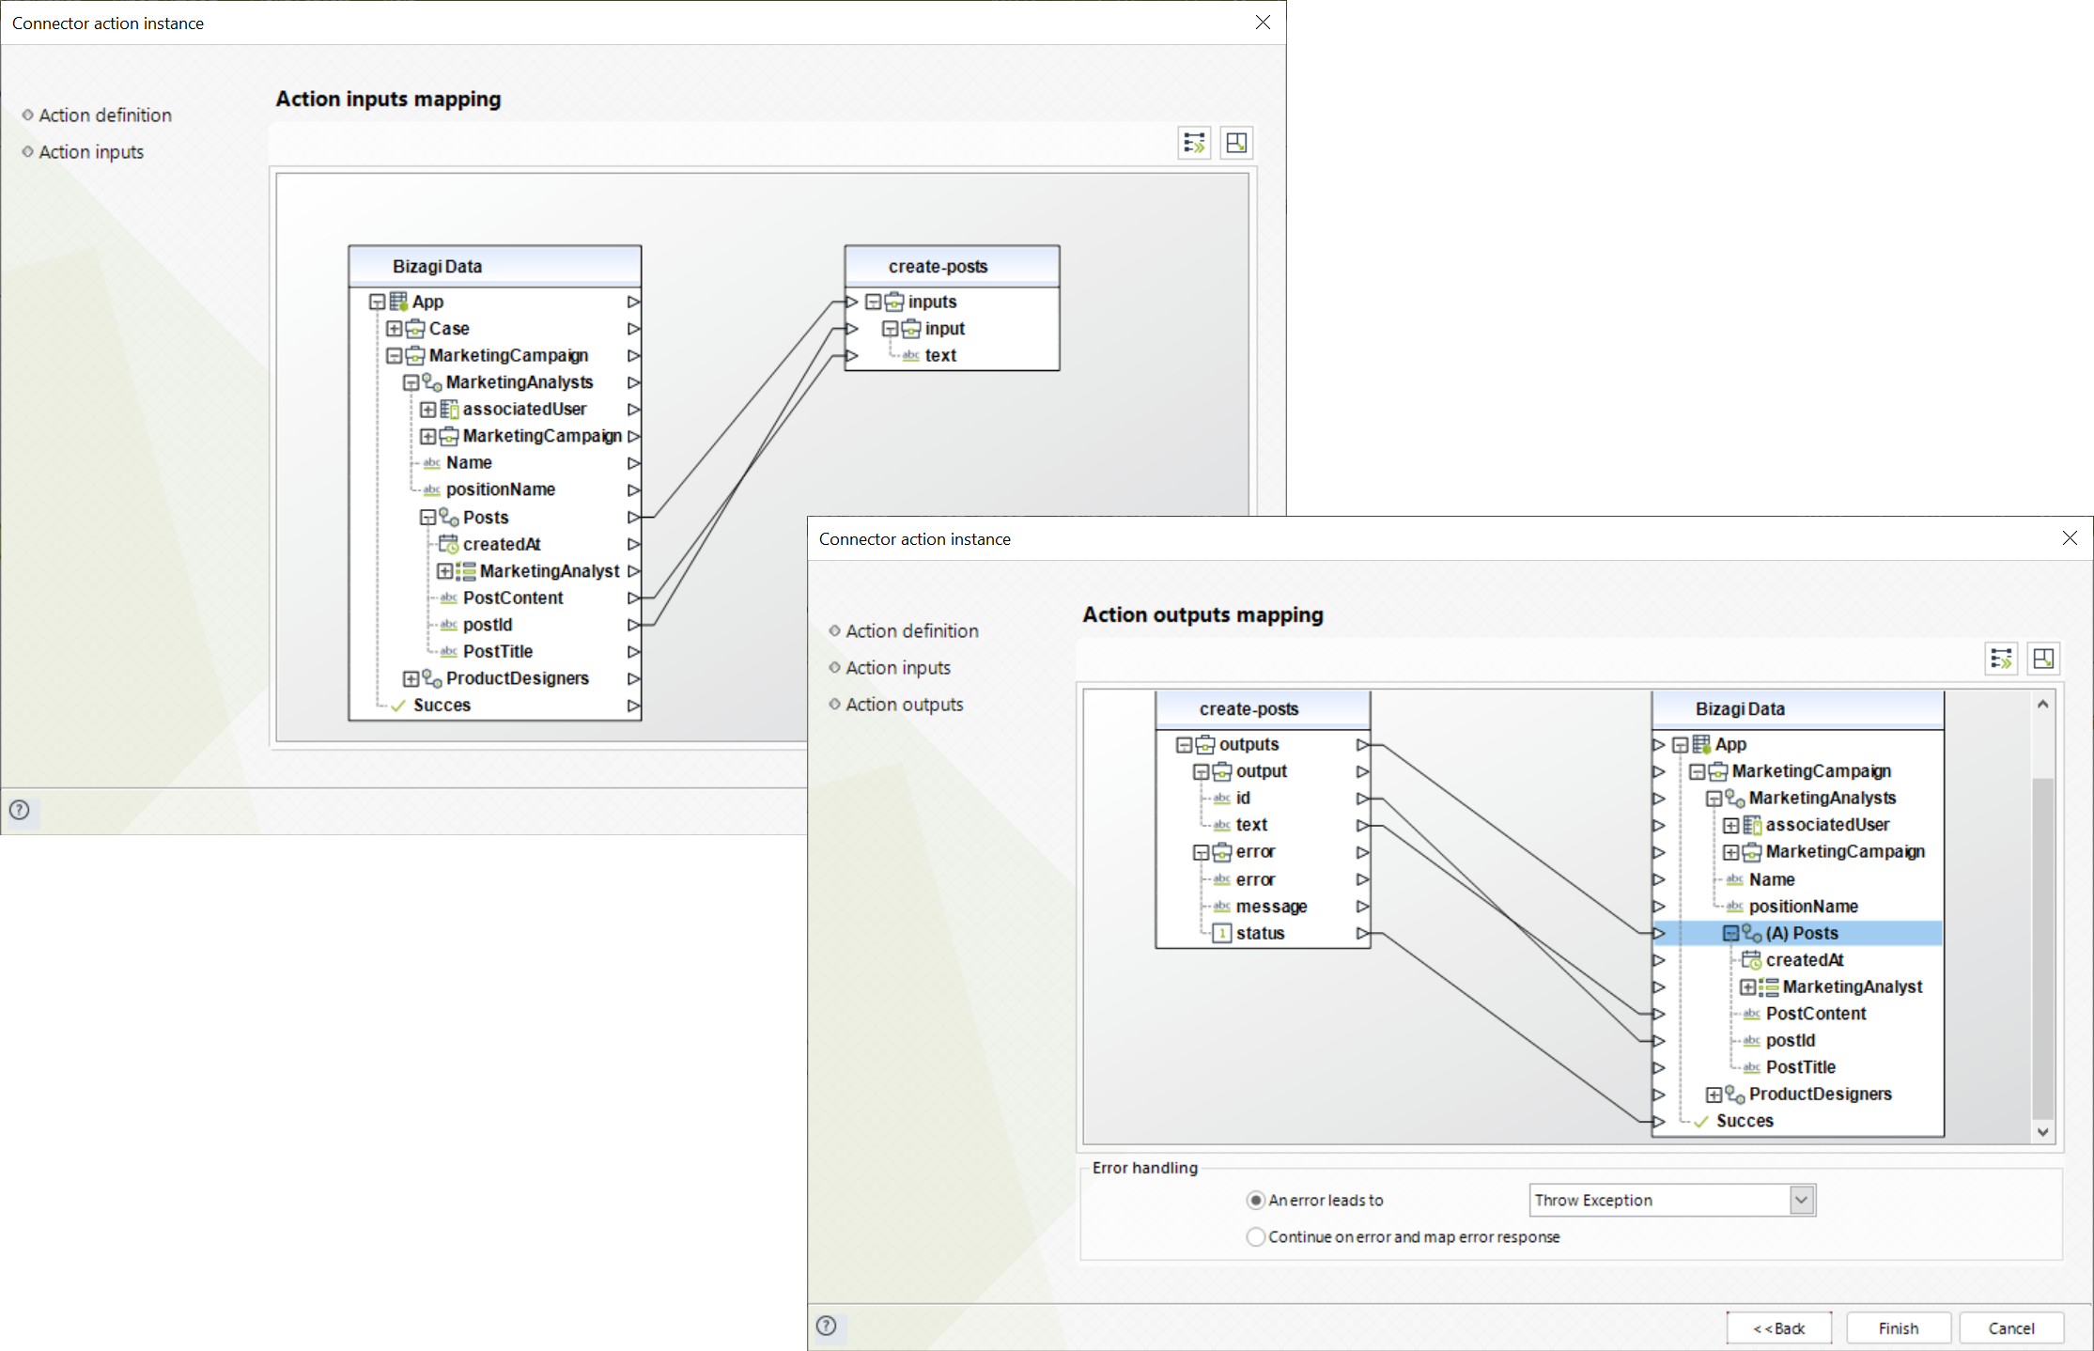Click message abc icon in create-posts outputs
2094x1351 pixels.
(x=1222, y=907)
